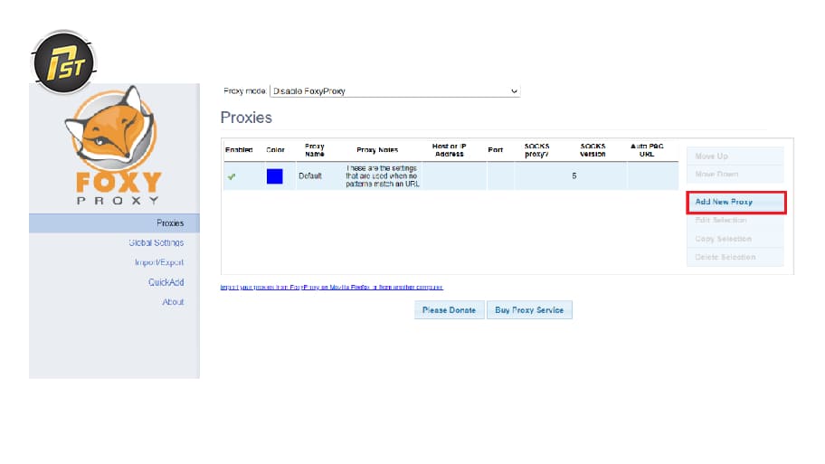Click the Add New Proxy button
This screenshot has width=825, height=464.
coord(735,202)
